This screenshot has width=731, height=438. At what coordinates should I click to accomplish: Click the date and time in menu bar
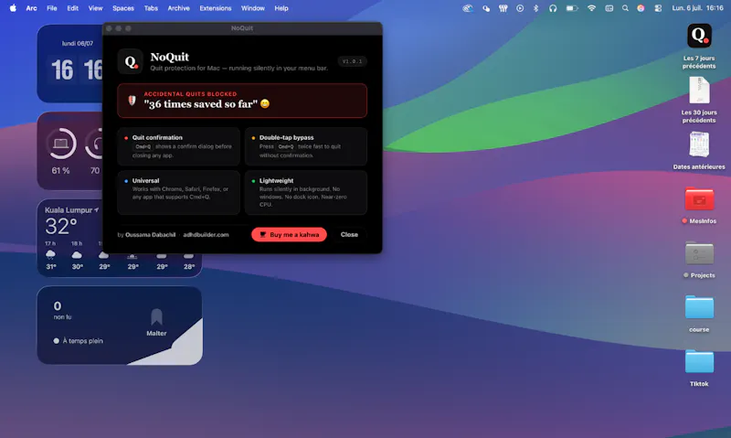[697, 8]
